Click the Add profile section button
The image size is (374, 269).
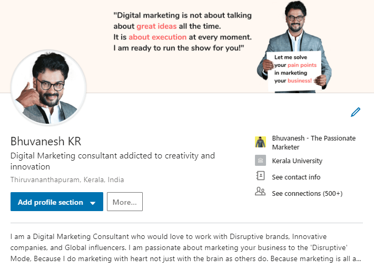(x=57, y=202)
